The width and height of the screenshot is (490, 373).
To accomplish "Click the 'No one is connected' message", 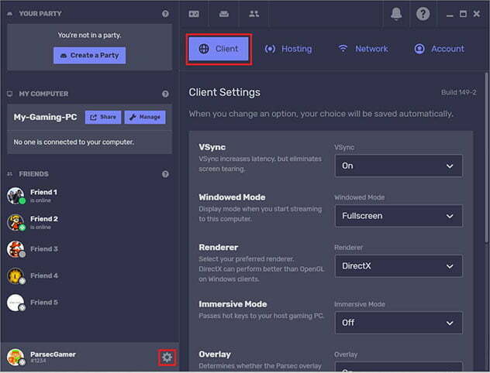I will (74, 142).
